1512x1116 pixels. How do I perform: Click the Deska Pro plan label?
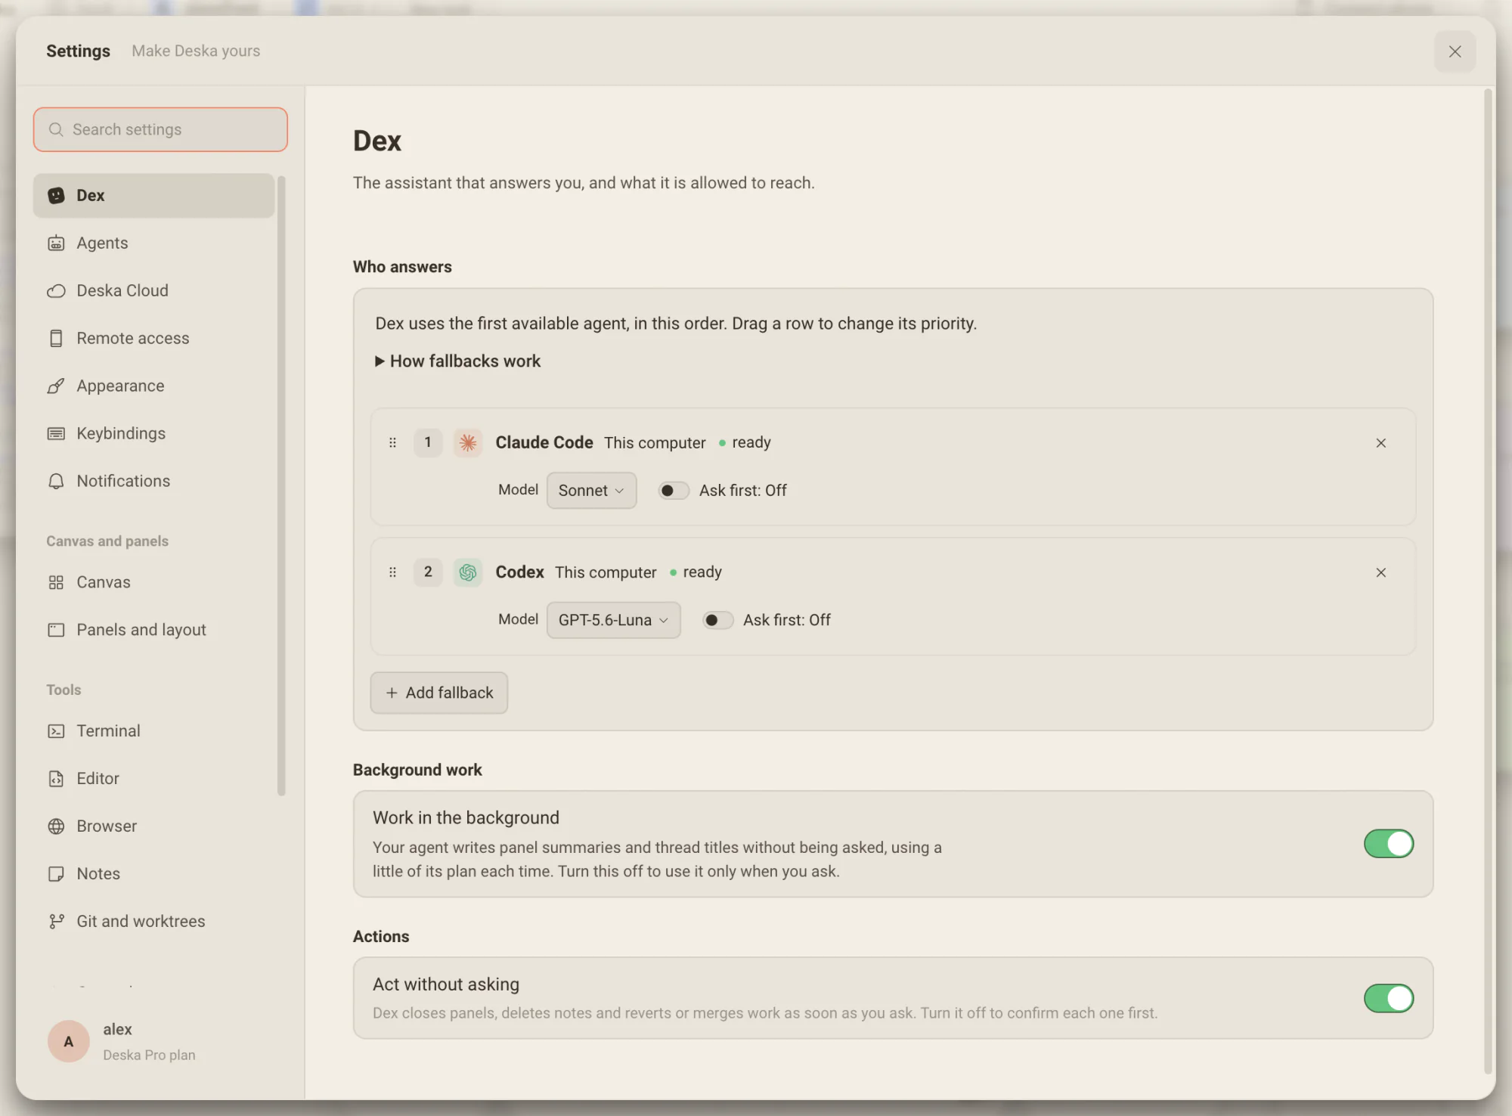(149, 1056)
